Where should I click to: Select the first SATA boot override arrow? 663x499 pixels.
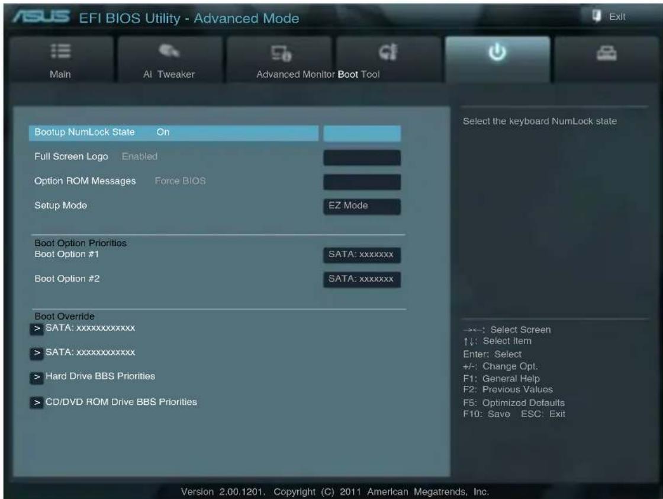coord(37,329)
